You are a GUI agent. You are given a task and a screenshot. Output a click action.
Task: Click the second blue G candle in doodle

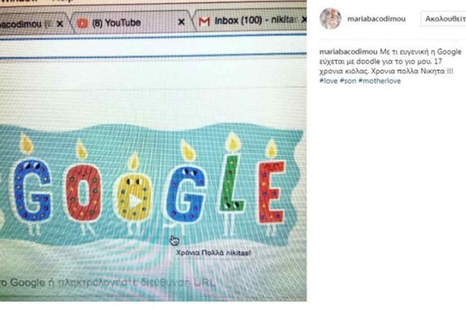coord(185,194)
